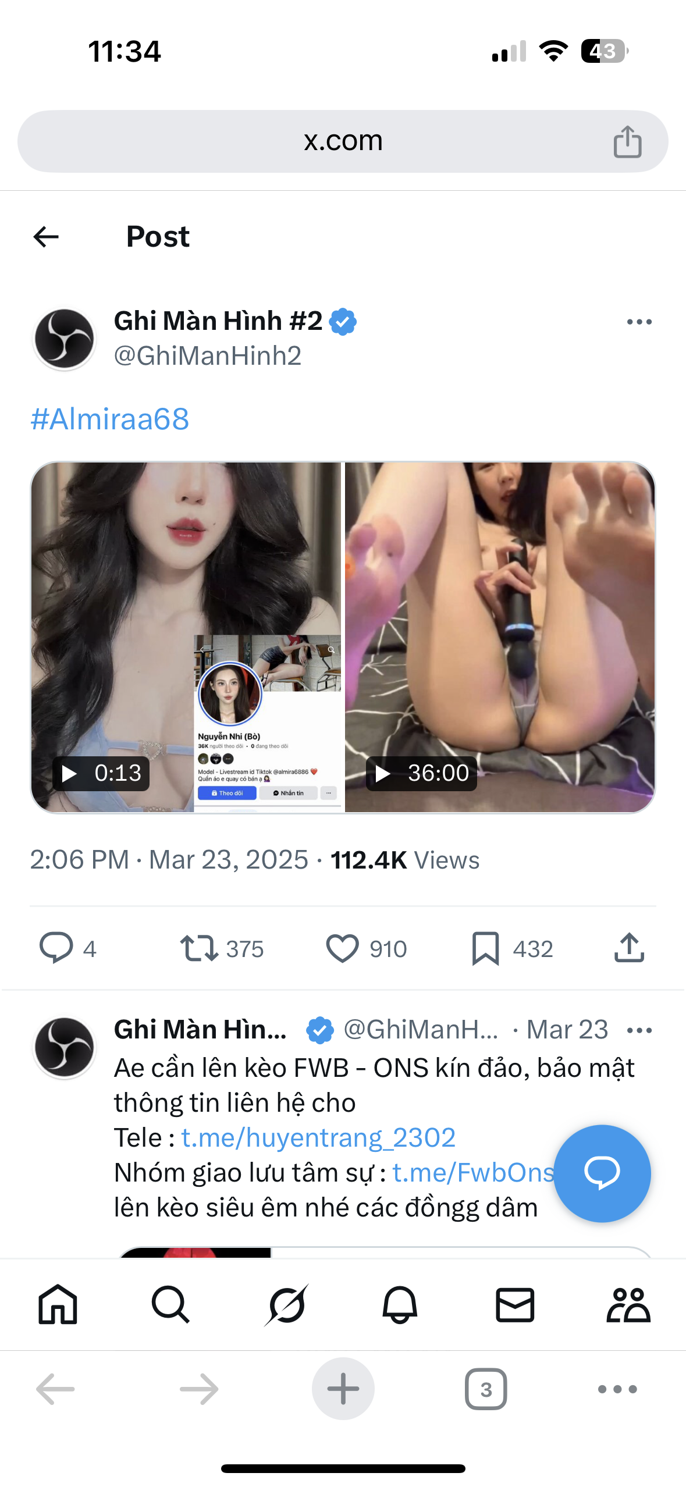686x1487 pixels.
Task: Tap the x.com address bar
Action: [x=343, y=141]
